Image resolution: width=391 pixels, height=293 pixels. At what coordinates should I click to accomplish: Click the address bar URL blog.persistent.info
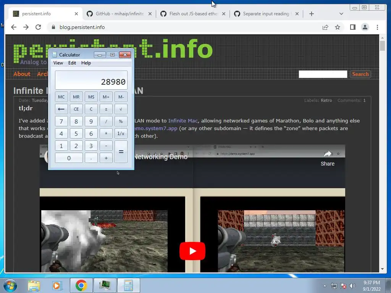(x=82, y=27)
